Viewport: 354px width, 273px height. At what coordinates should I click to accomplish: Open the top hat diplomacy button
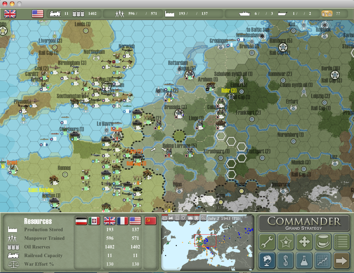pyautogui.click(x=323, y=242)
